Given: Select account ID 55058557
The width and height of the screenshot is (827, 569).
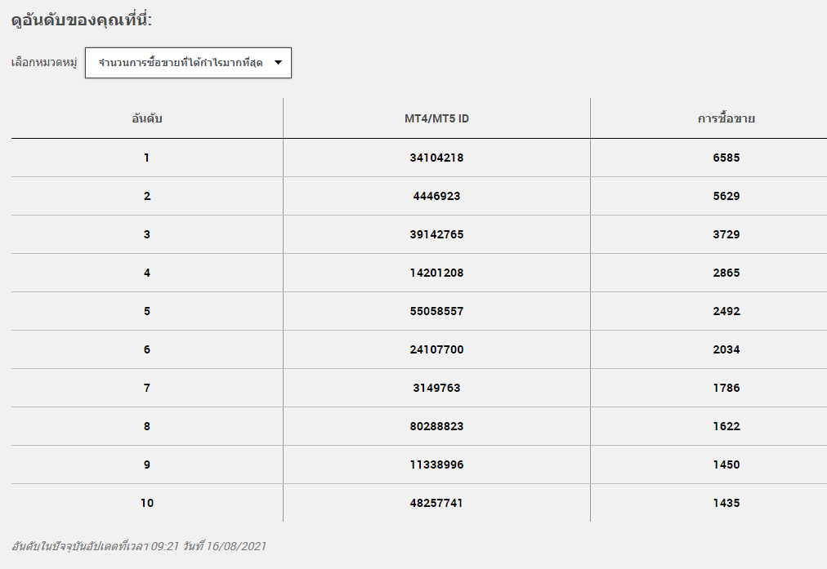Looking at the screenshot, I should pos(436,311).
